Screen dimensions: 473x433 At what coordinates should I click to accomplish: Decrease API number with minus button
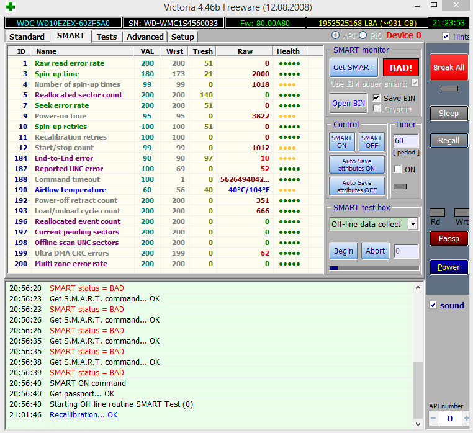pos(433,418)
